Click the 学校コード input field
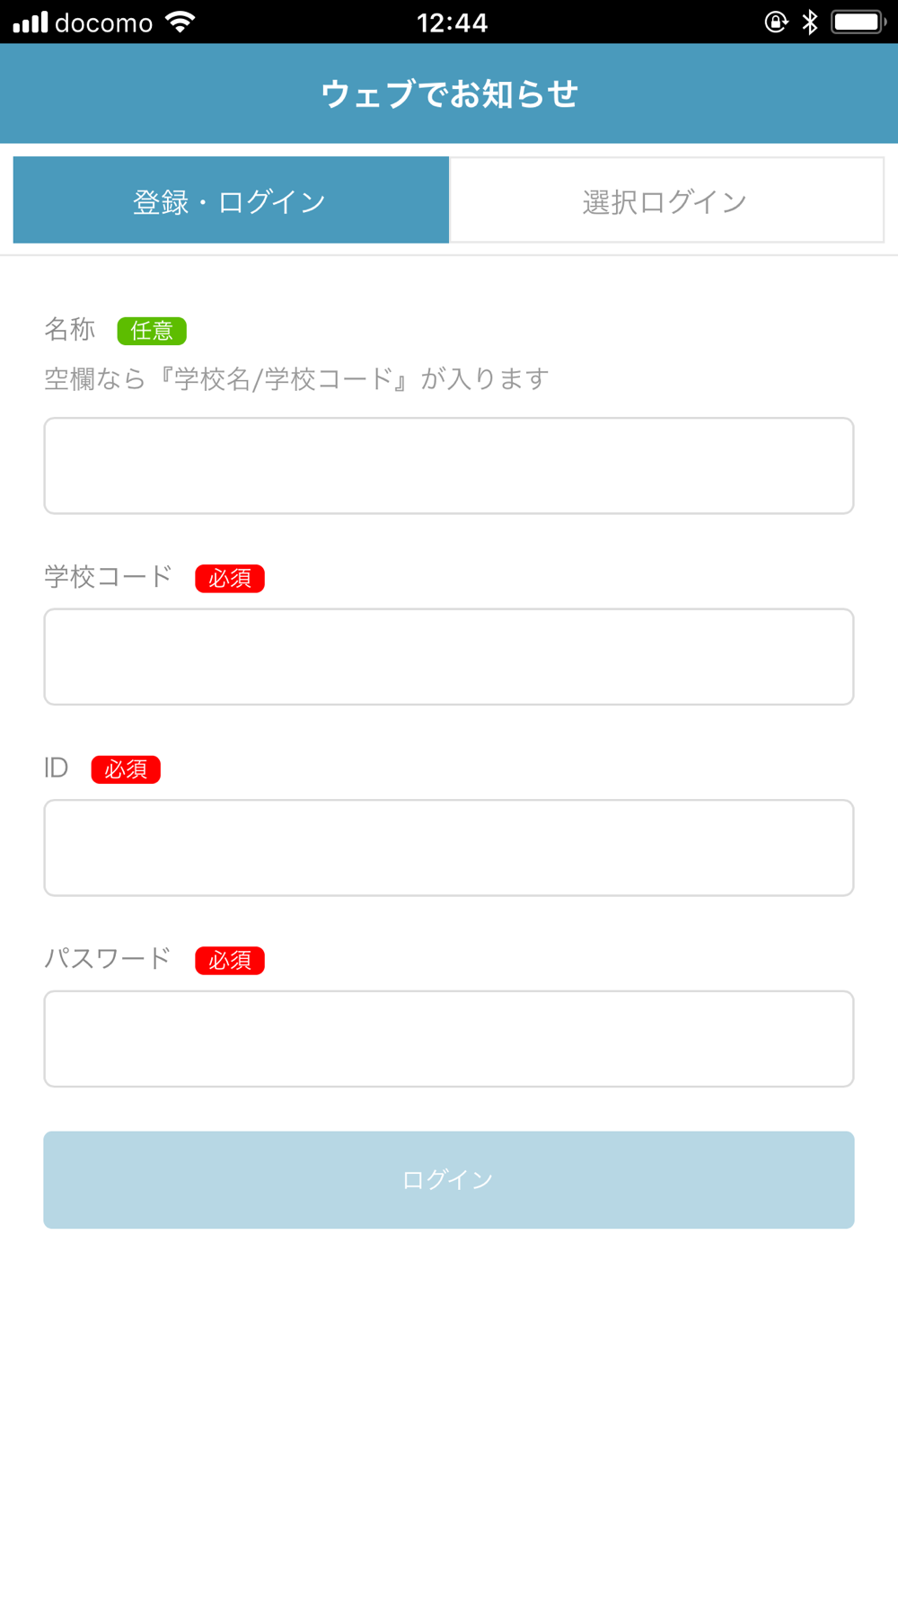898x1598 pixels. 449,657
